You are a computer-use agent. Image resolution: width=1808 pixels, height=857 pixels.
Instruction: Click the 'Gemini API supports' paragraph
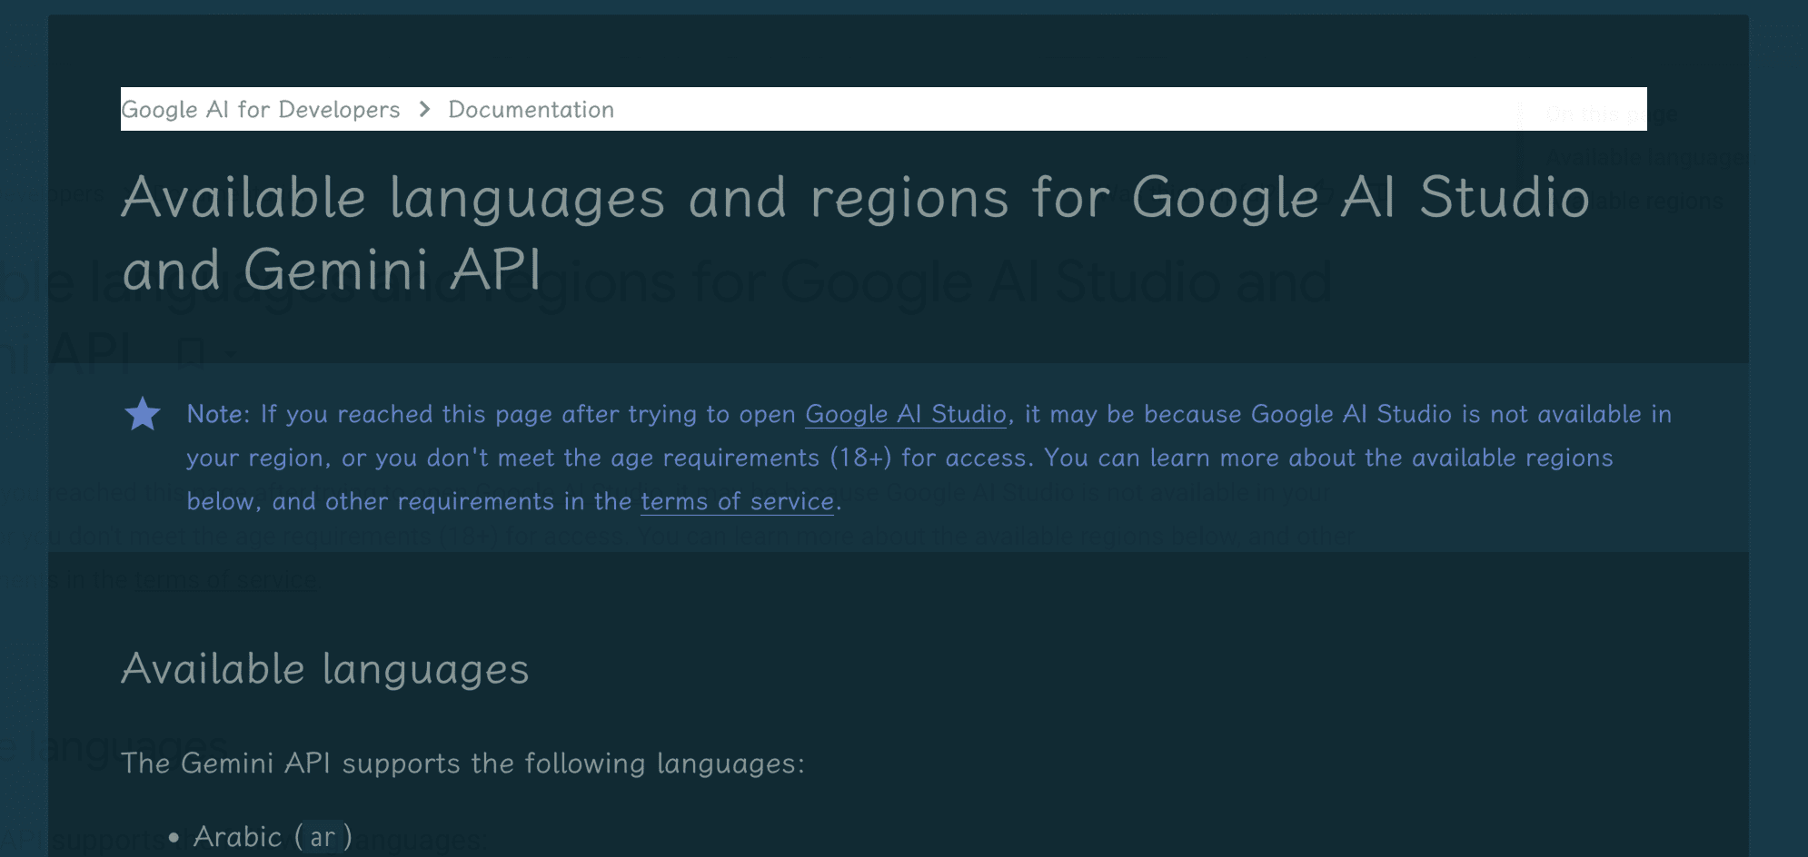point(463,763)
